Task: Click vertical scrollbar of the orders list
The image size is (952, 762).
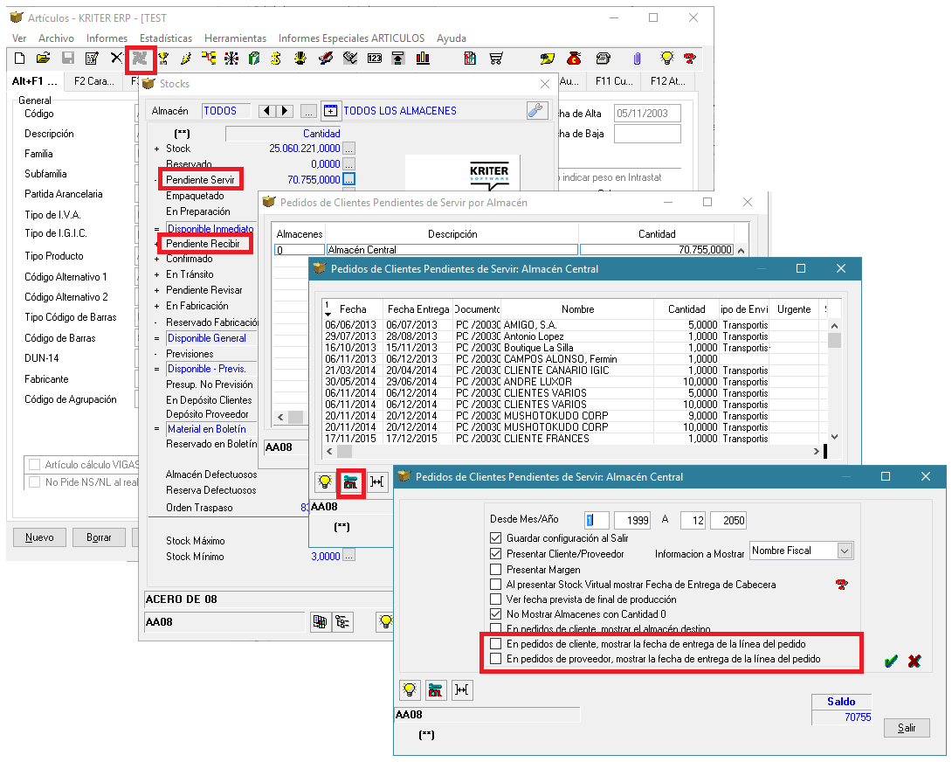Action: 834,382
